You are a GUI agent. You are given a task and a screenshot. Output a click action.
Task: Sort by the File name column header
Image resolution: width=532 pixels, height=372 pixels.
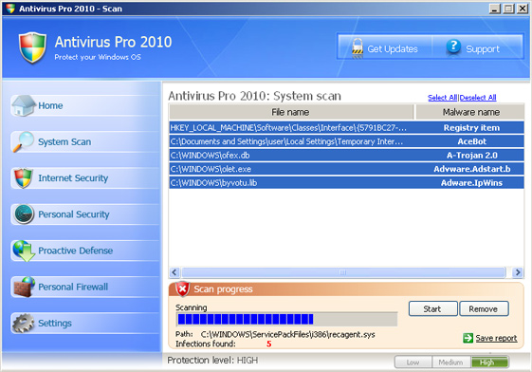(x=291, y=112)
